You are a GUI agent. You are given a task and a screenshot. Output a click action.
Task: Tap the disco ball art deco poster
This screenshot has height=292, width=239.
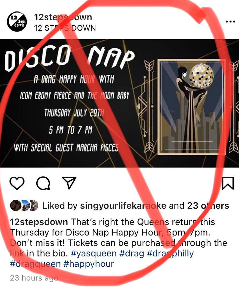pyautogui.click(x=192, y=107)
